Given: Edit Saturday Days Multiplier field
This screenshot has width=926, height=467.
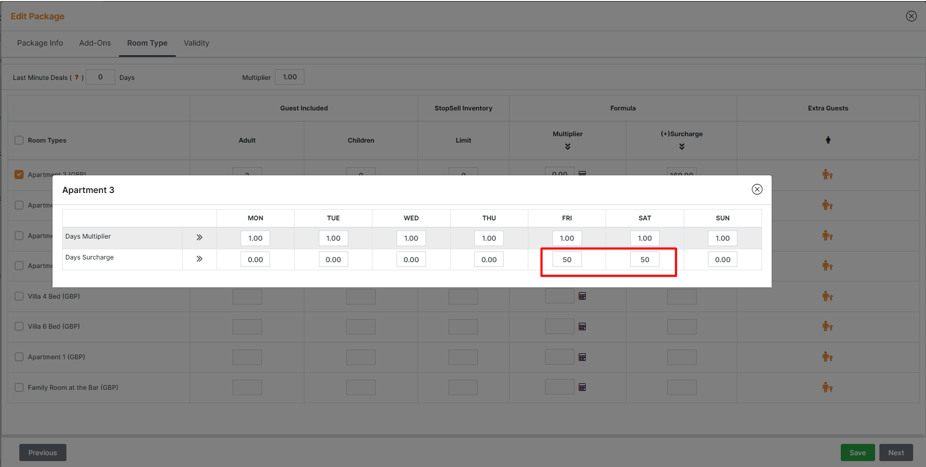Looking at the screenshot, I should point(645,238).
